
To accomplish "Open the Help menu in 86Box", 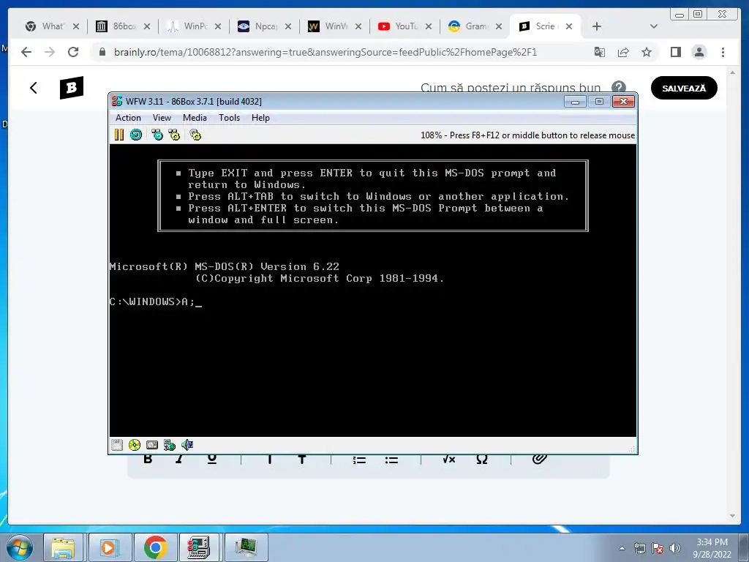I will point(260,118).
